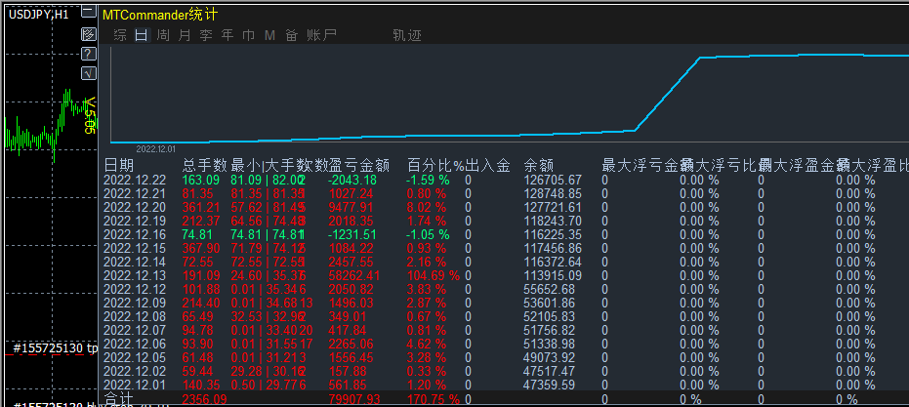Screen dimensions: 909x407
Task: Select the 2022.12.12 date row
Action: click(135, 289)
